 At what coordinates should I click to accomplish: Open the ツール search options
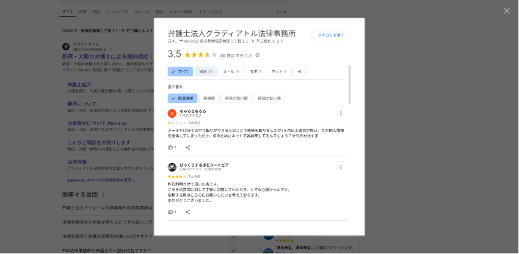(x=281, y=12)
